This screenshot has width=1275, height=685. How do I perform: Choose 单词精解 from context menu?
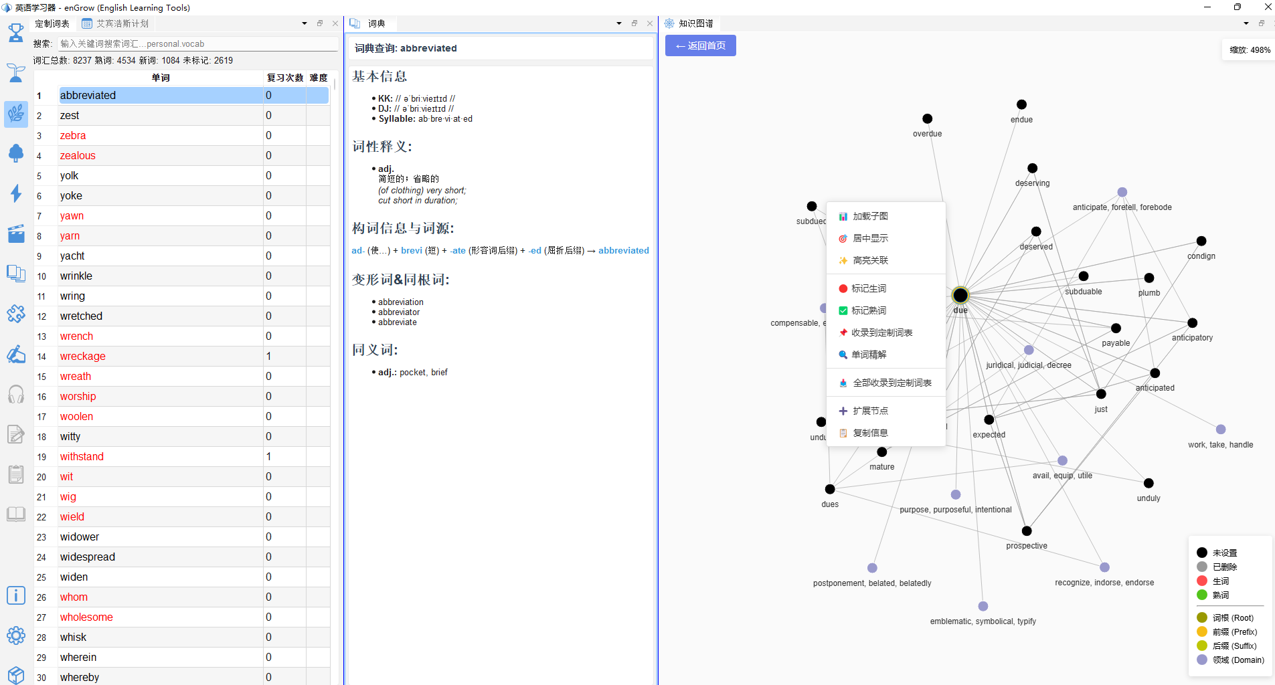(886, 355)
